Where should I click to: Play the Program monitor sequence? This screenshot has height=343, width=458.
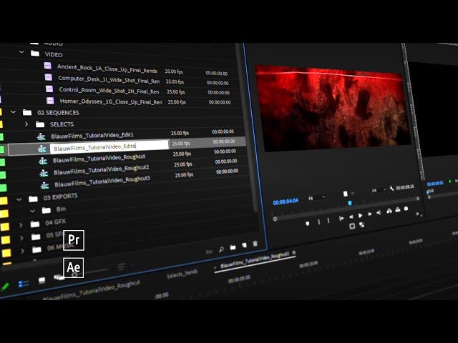361,216
